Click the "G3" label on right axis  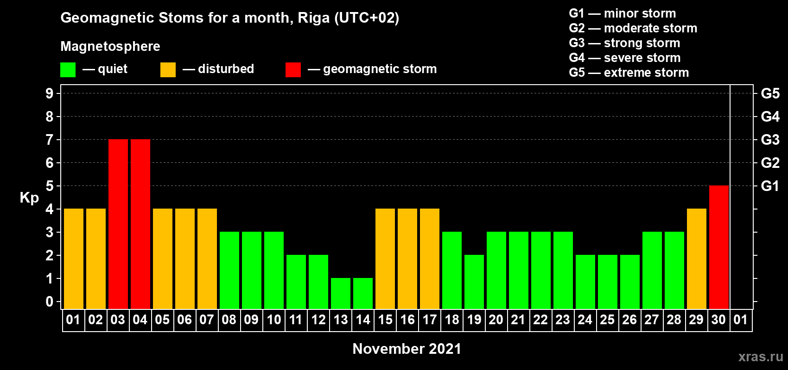pyautogui.click(x=770, y=140)
